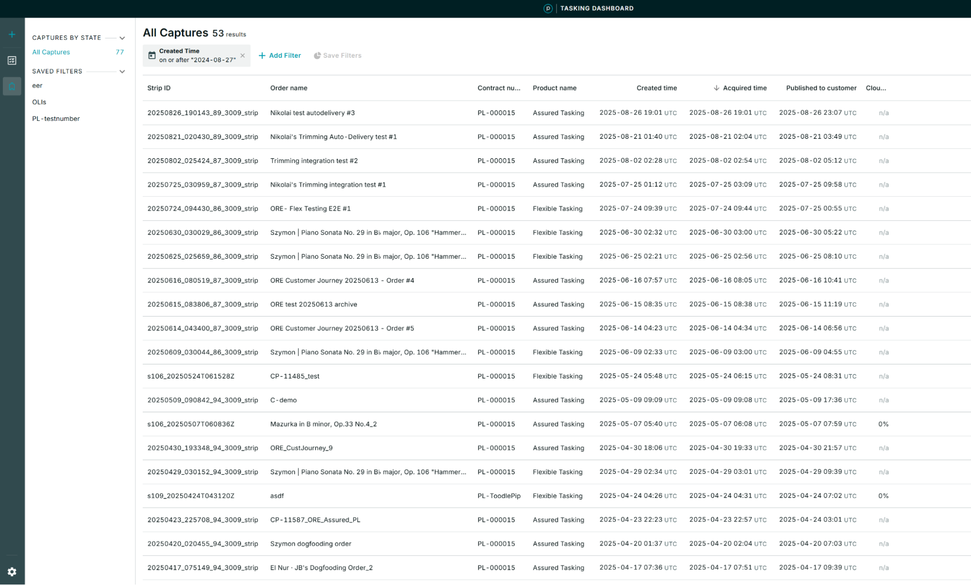
Task: Select the Mazurka in B minor order row
Action: (324, 424)
